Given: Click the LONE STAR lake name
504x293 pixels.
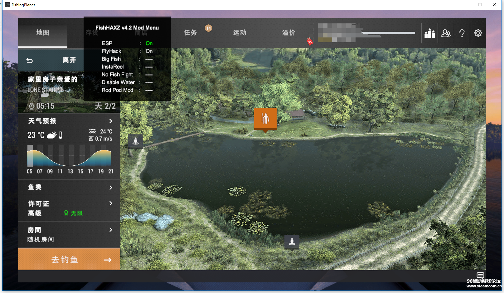Looking at the screenshot, I should (45, 90).
